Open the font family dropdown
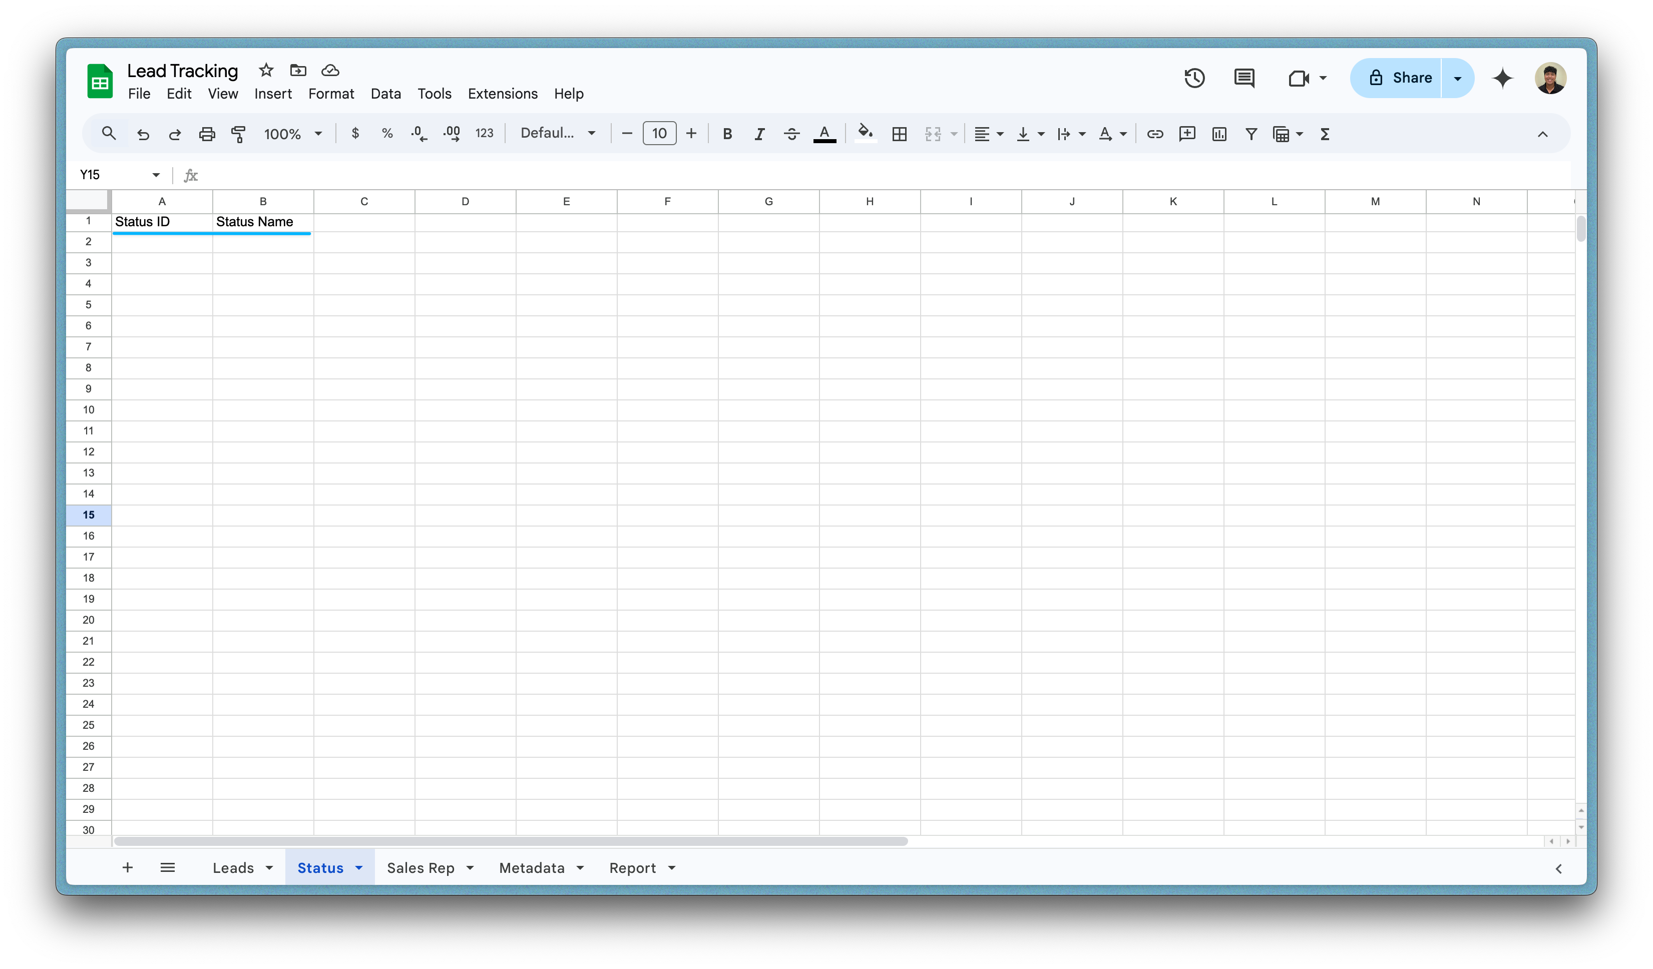1653x969 pixels. pos(558,133)
